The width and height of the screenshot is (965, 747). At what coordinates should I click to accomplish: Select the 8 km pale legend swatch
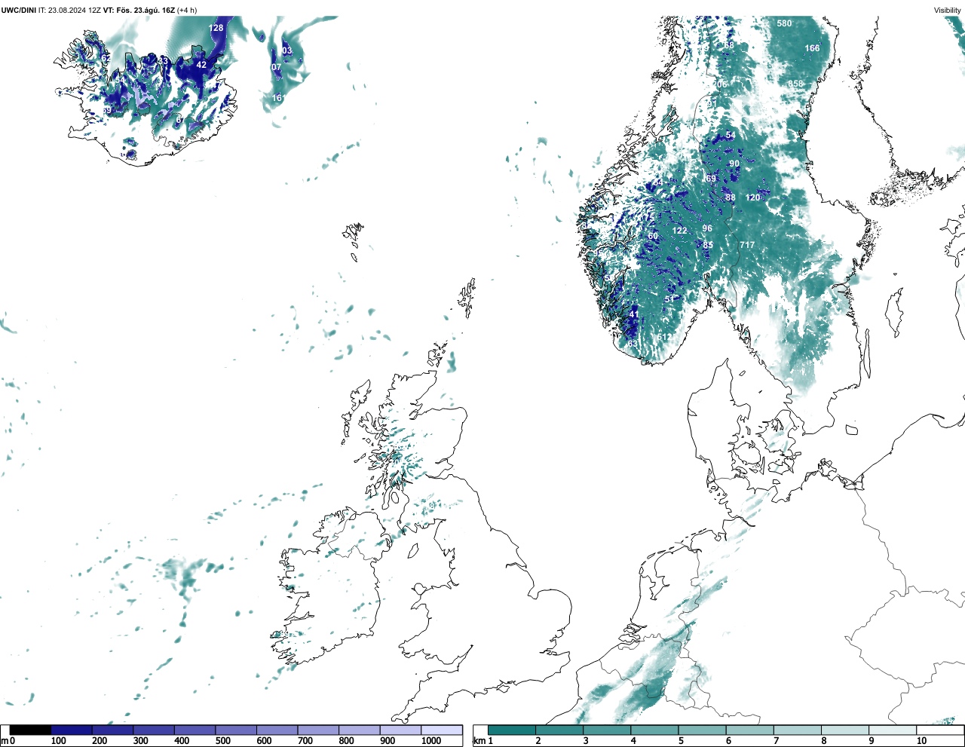[x=844, y=730]
